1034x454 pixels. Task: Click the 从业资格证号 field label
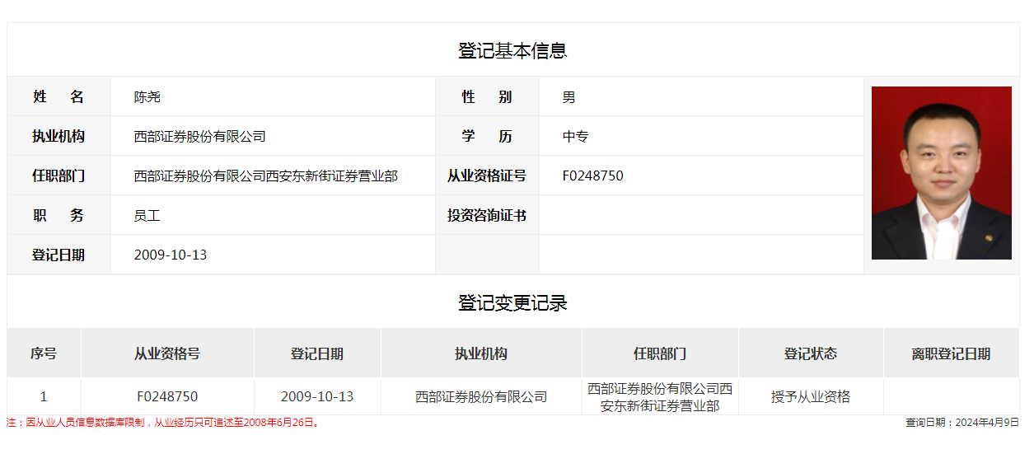point(487,176)
